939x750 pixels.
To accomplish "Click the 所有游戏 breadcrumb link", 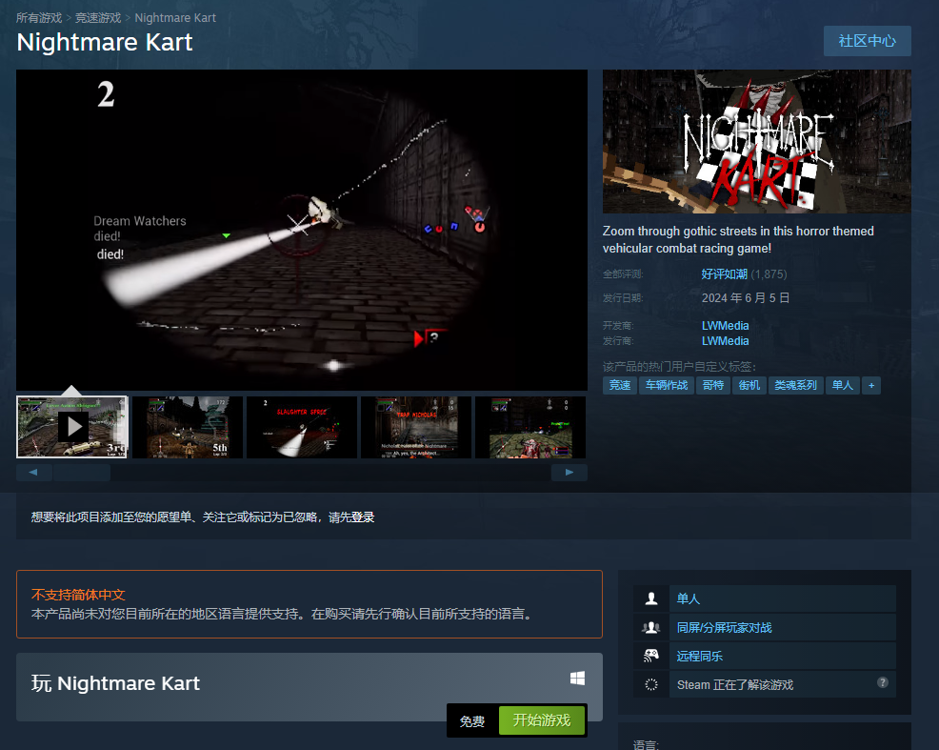I will (x=39, y=18).
